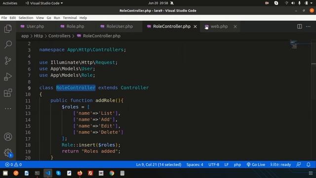Open the Edit menu
The width and height of the screenshot is (316, 178).
point(12,18)
